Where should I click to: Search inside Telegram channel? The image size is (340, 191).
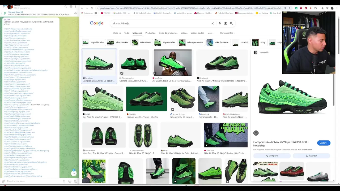point(66,6)
